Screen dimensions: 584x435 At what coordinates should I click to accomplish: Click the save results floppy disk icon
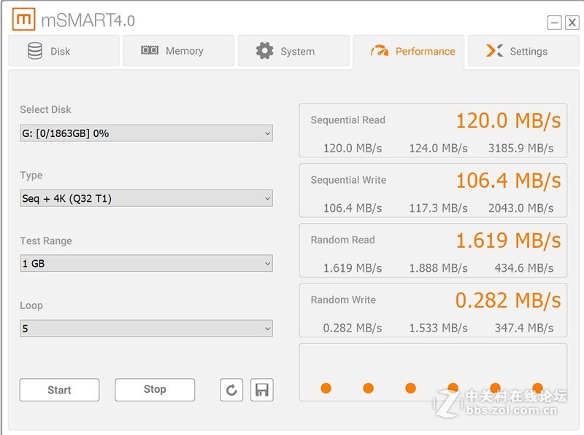click(261, 390)
